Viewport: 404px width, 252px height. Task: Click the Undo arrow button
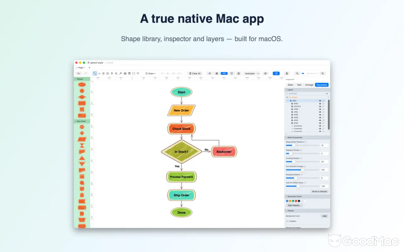(x=79, y=73)
